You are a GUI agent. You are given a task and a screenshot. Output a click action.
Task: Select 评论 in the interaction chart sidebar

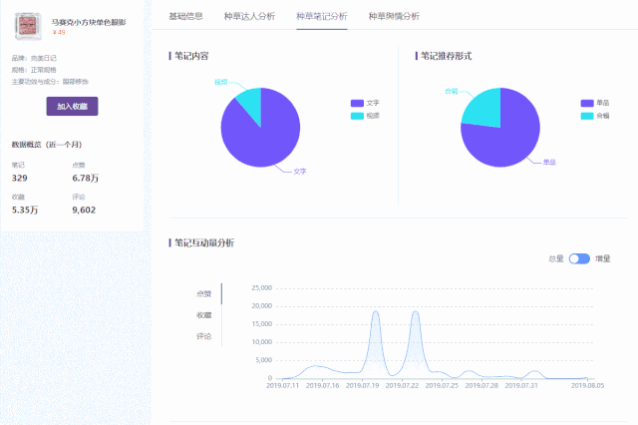pyautogui.click(x=203, y=336)
